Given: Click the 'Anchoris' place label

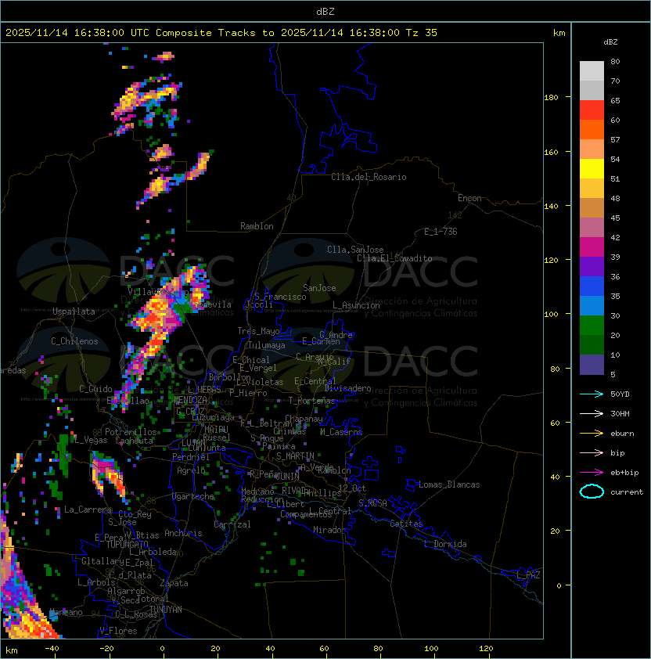Looking at the screenshot, I should click(x=183, y=533).
